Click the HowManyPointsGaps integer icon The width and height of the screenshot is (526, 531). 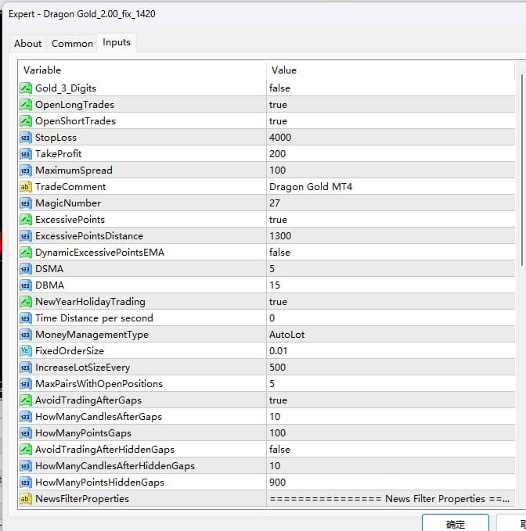pyautogui.click(x=26, y=433)
